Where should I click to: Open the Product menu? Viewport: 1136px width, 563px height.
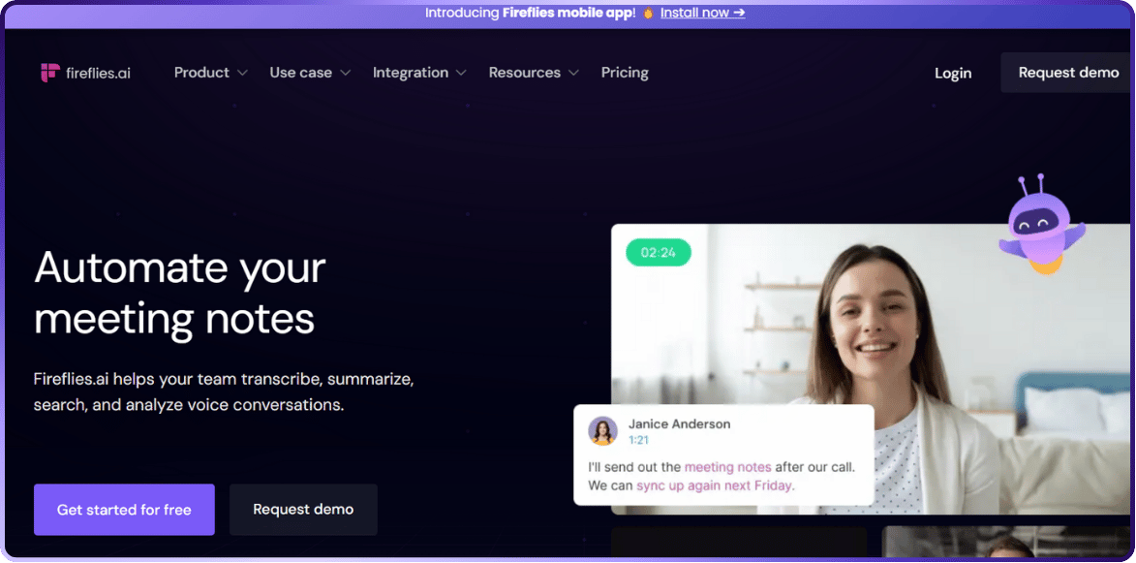tap(201, 73)
